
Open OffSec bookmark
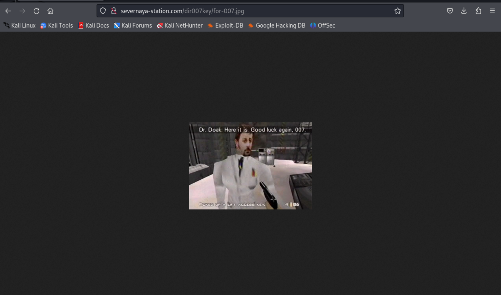(323, 25)
